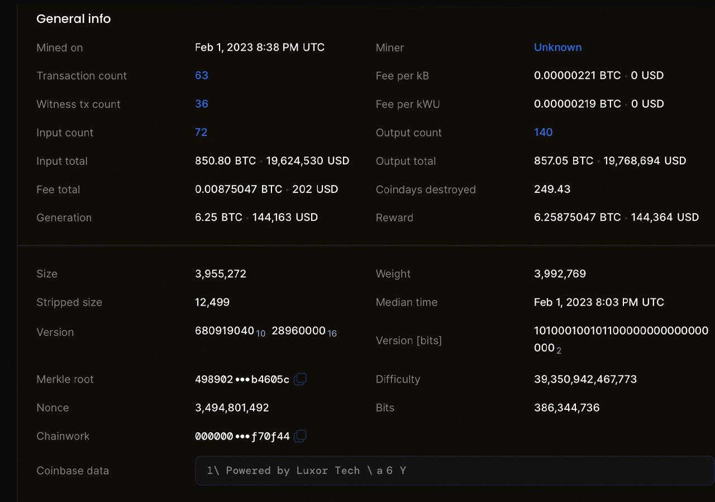This screenshot has width=715, height=502.
Task: Click the Bits value 386,344,736
Action: [567, 408]
